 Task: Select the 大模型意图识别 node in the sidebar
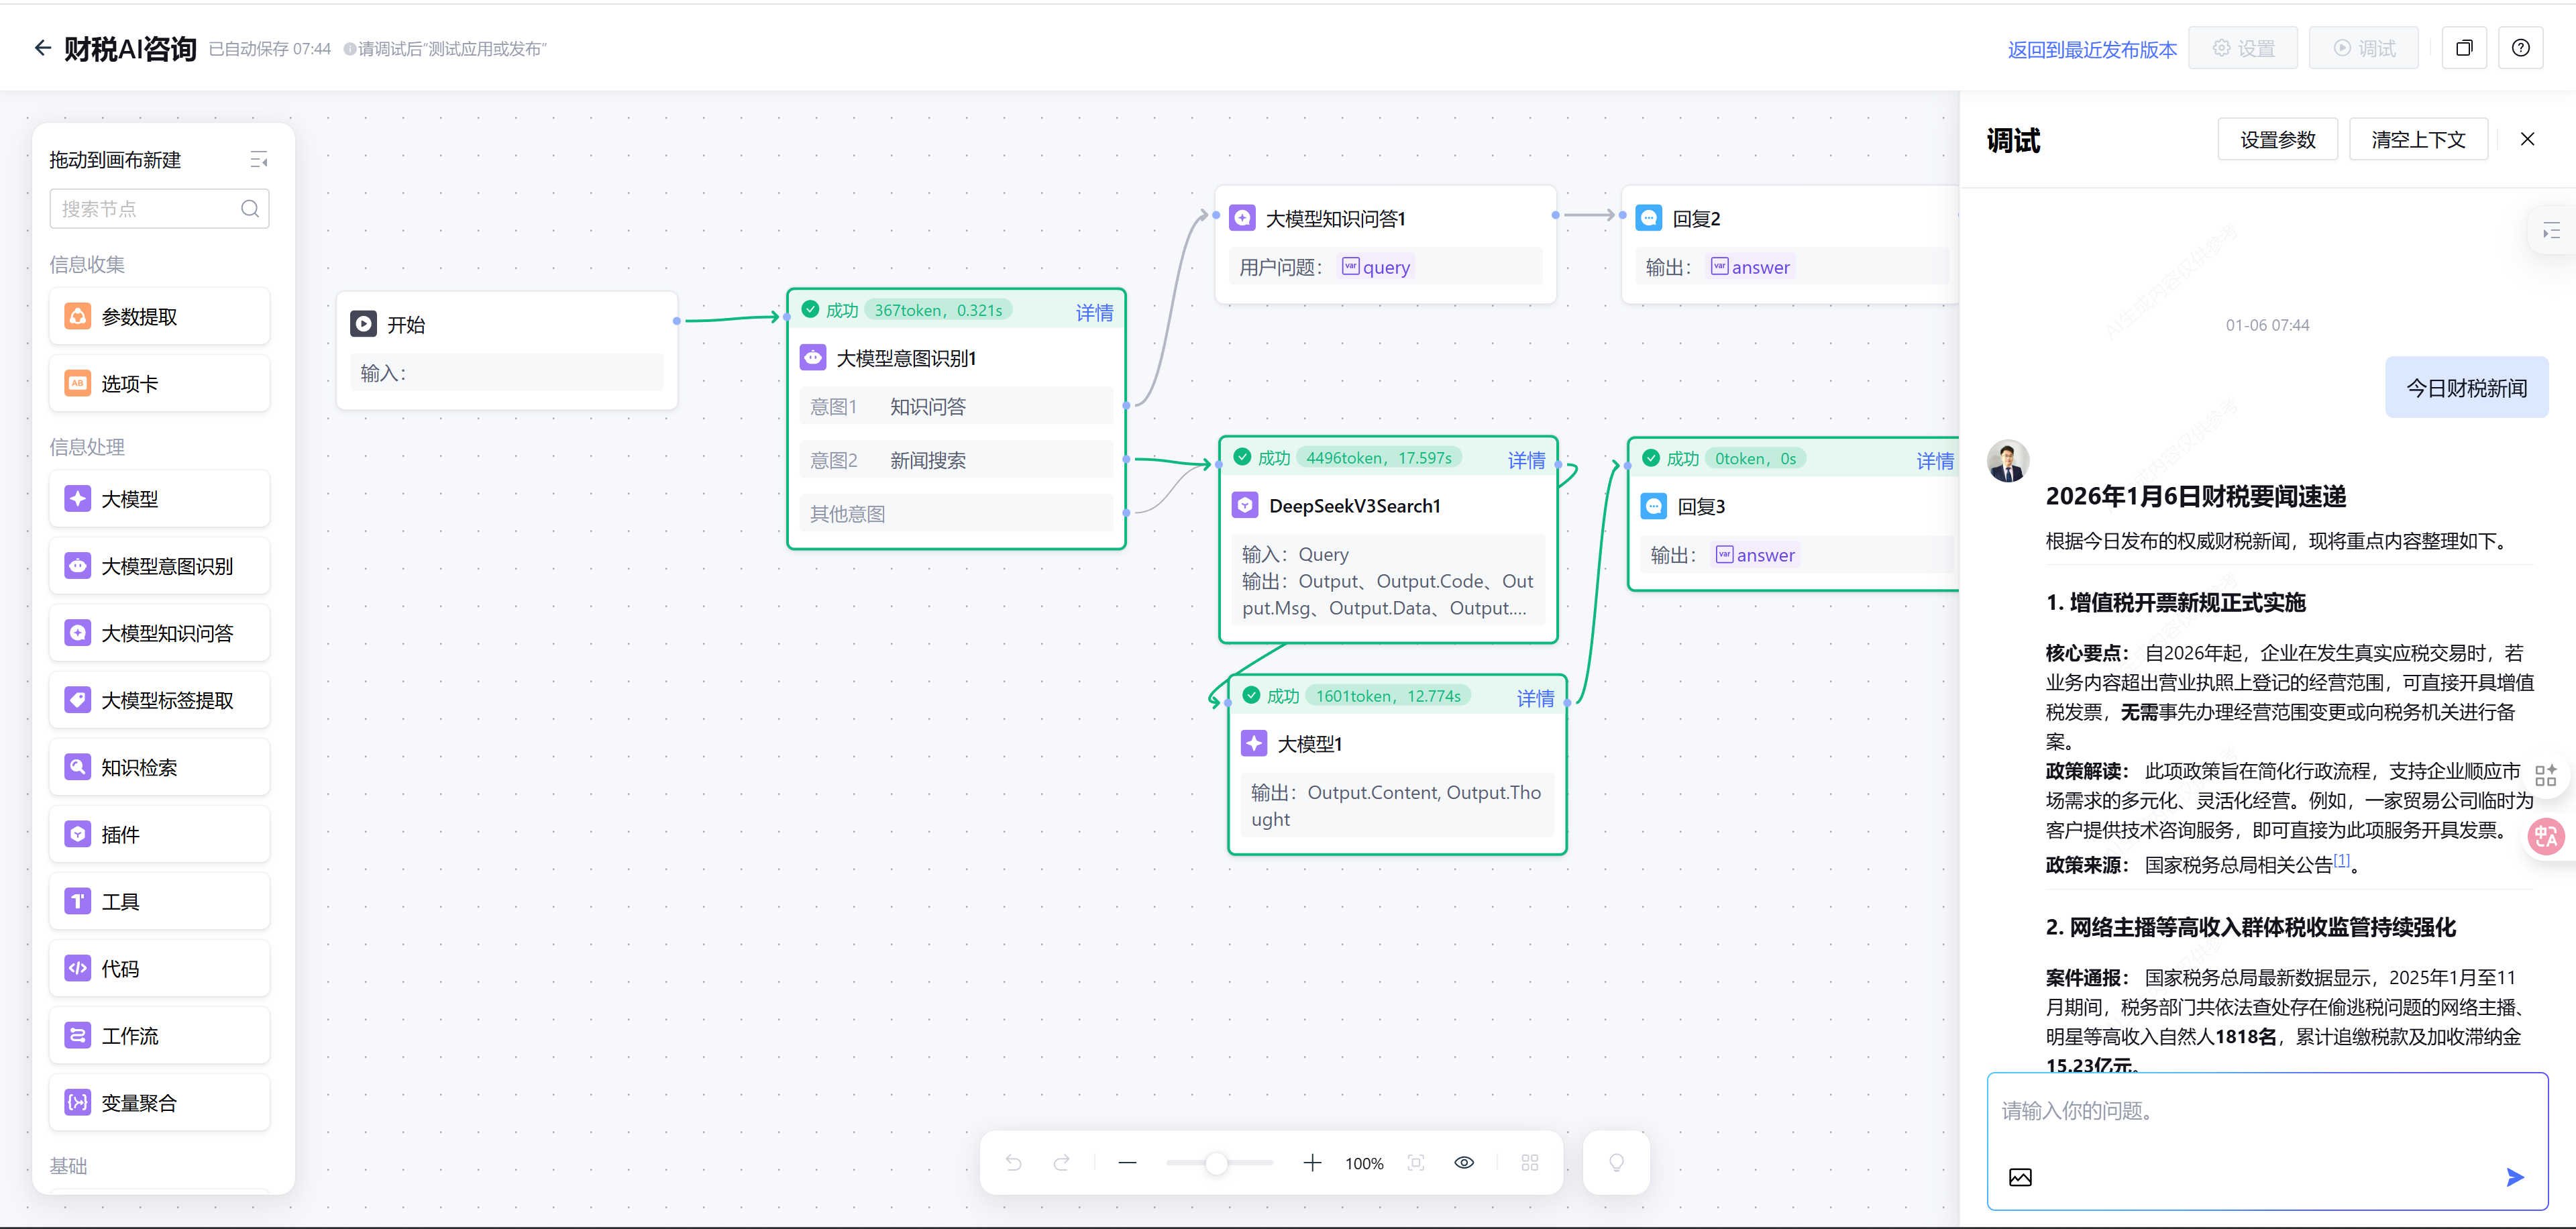click(160, 566)
